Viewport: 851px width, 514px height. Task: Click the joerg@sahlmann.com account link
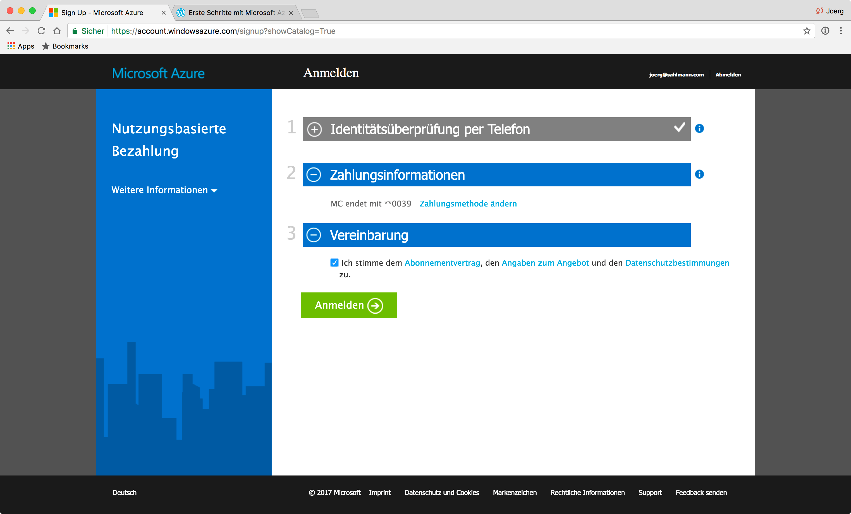tap(676, 75)
